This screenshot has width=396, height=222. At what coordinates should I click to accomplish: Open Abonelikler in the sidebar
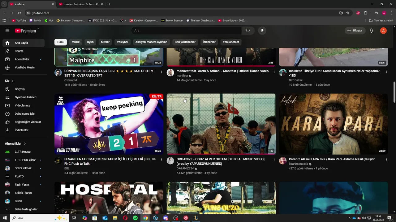23,59
